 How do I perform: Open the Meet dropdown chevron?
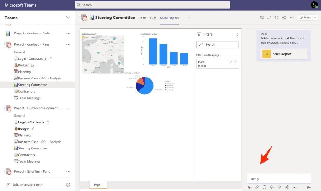point(315,17)
